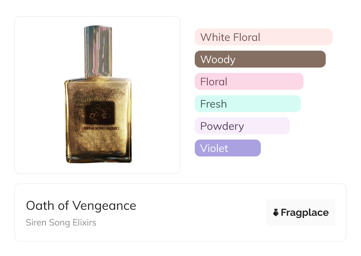The image size is (361, 256).
Task: Select the Powdery accord bar
Action: 242,126
